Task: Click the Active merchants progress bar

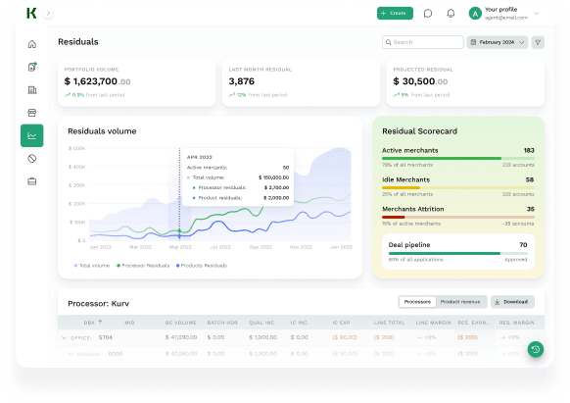Action: [x=458, y=159]
